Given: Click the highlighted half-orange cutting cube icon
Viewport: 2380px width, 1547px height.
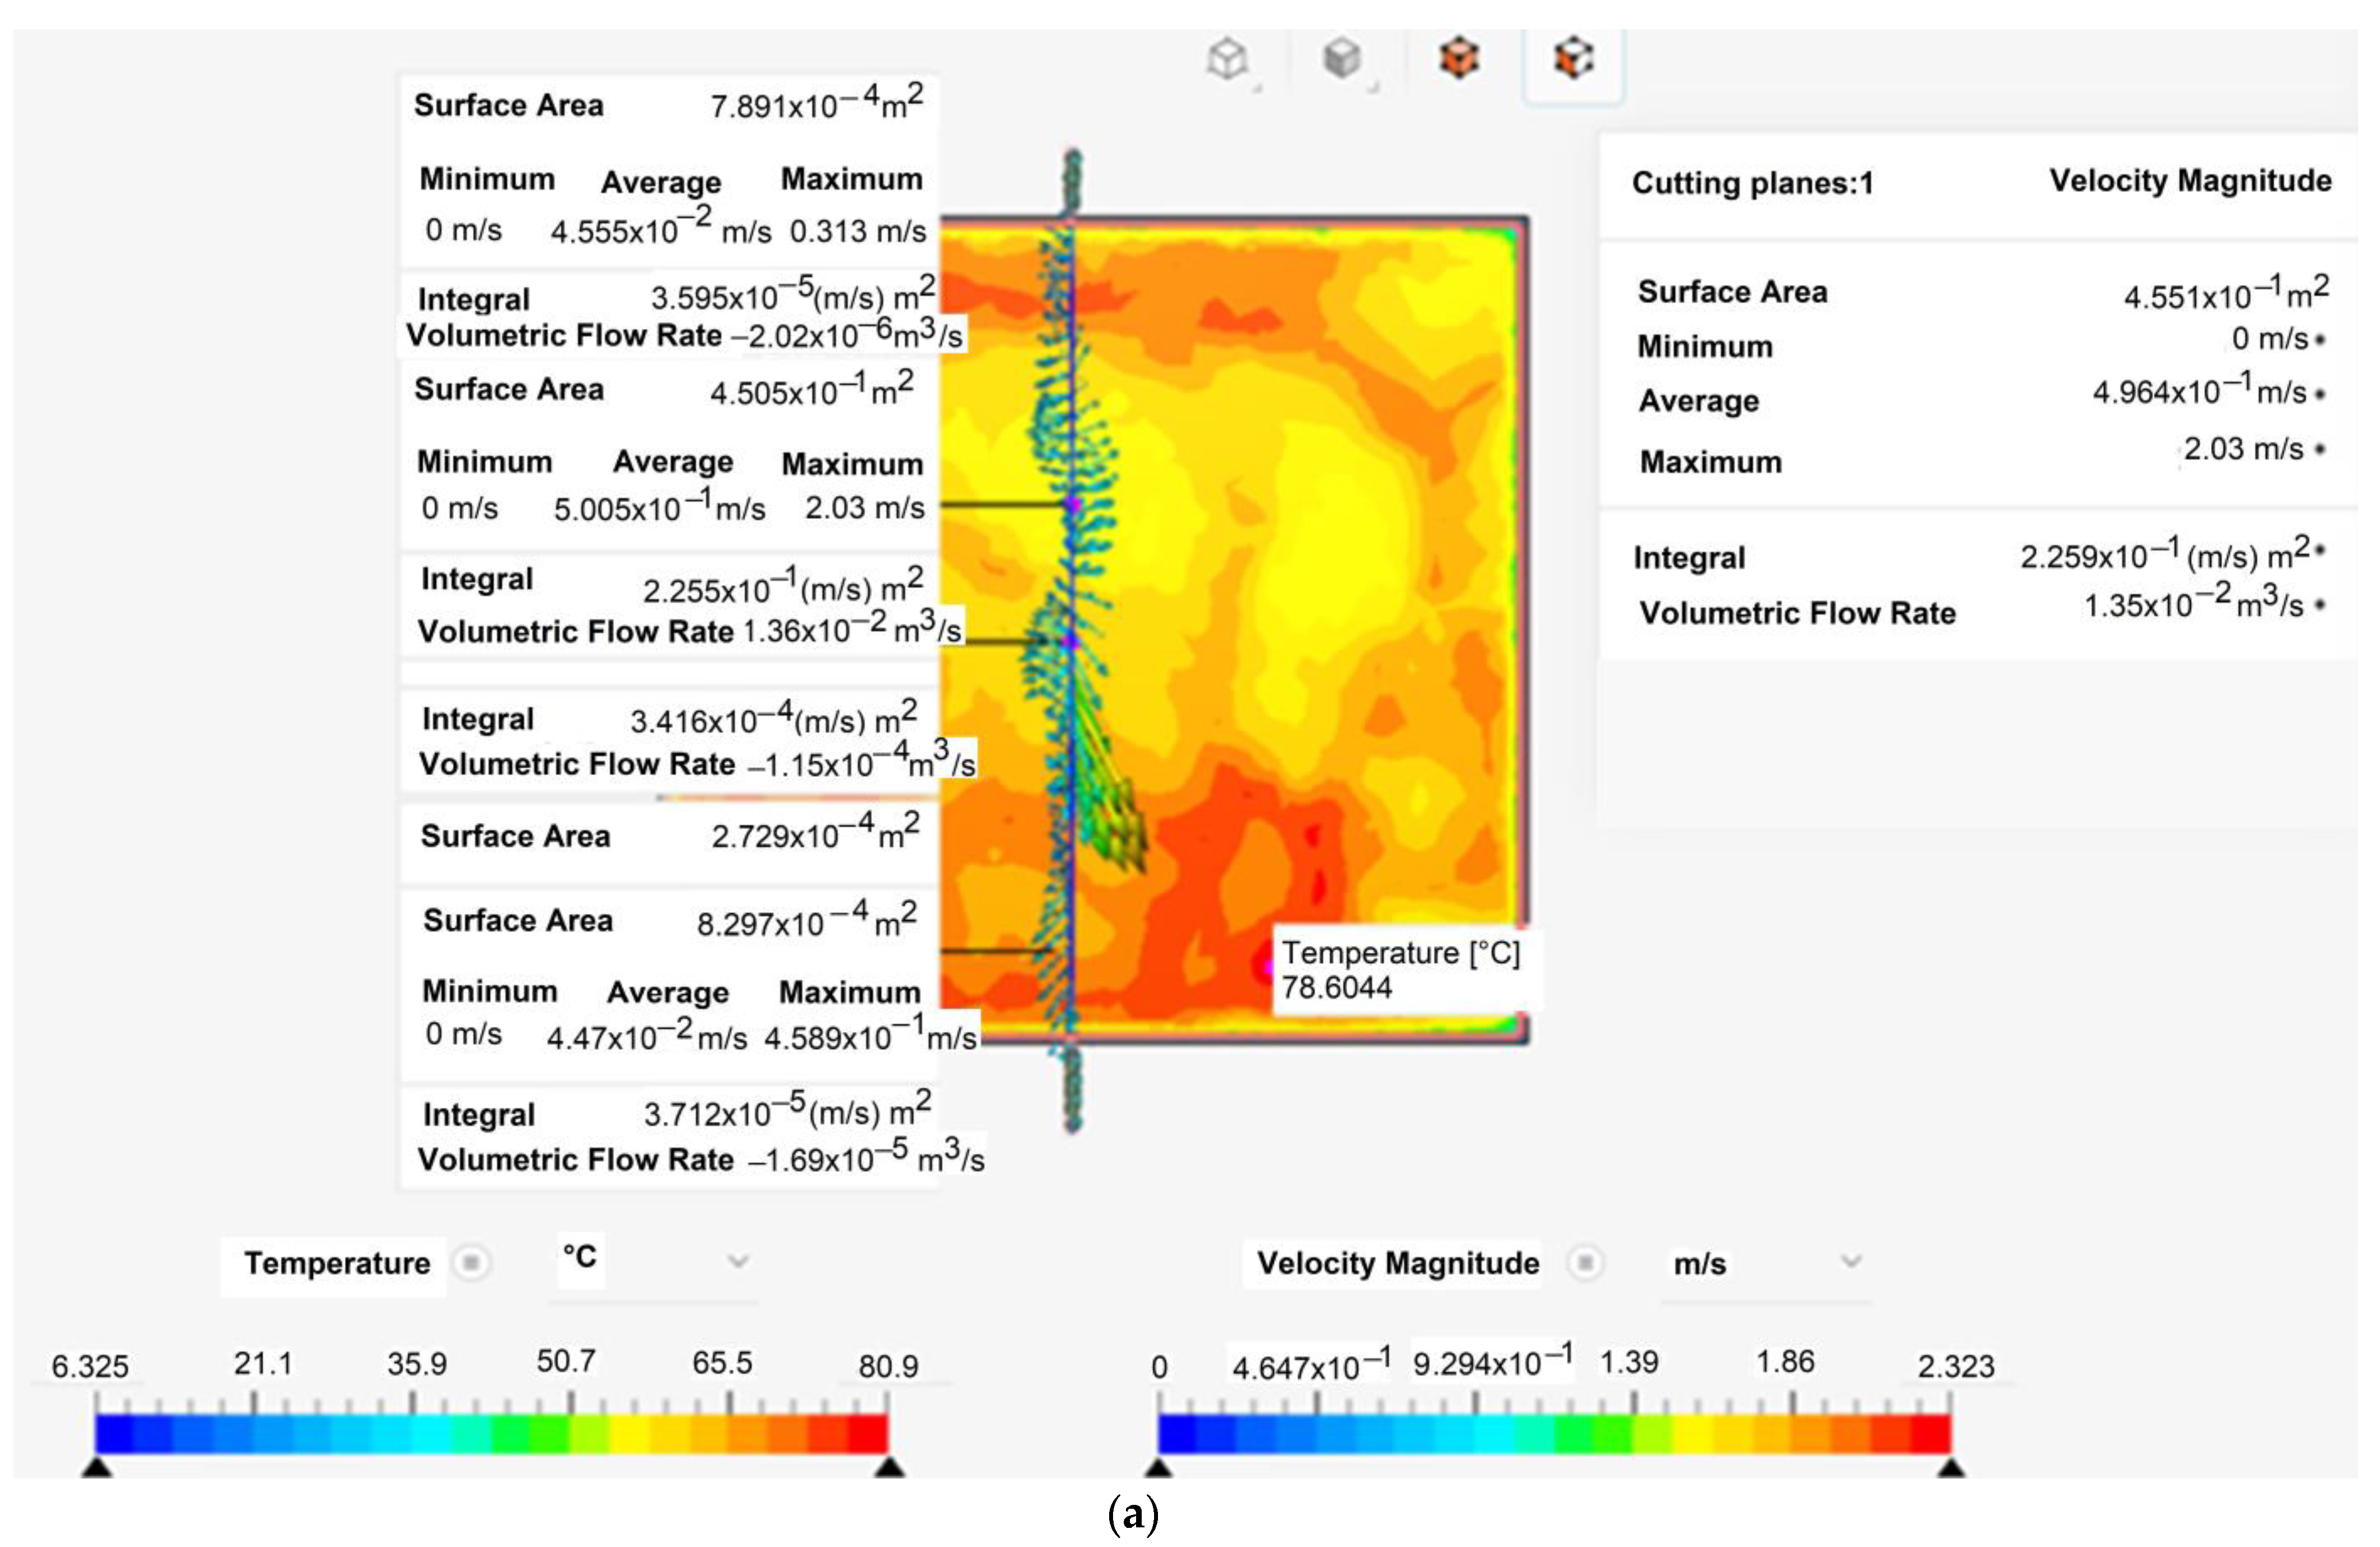Looking at the screenshot, I should 1573,58.
